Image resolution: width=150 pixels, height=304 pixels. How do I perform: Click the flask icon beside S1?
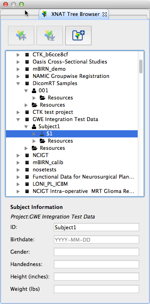click(42, 134)
